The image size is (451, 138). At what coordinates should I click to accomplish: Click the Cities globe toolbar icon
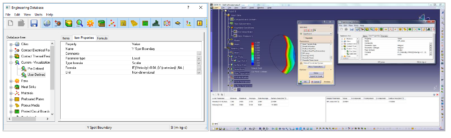pos(46,24)
